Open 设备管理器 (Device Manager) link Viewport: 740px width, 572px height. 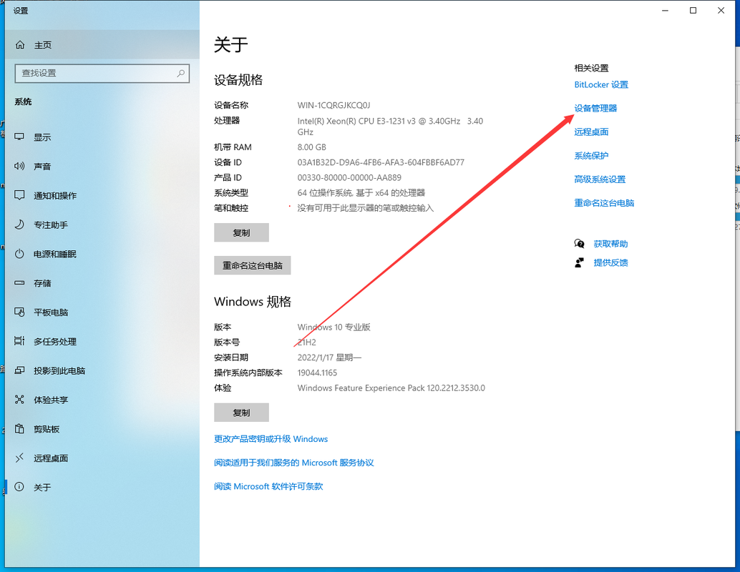[x=597, y=108]
